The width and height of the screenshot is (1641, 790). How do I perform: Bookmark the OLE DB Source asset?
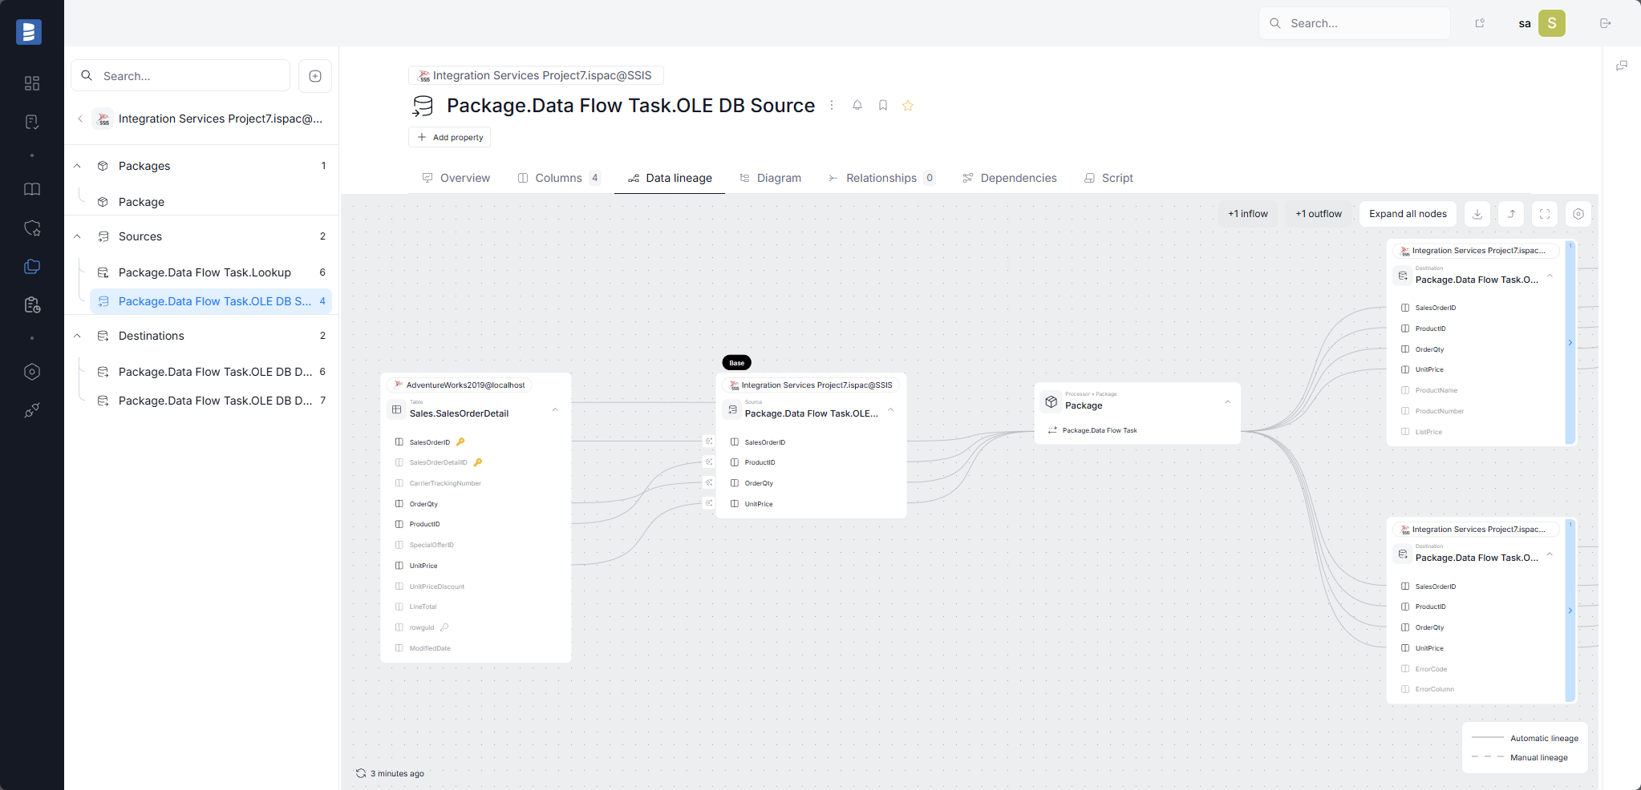pyautogui.click(x=882, y=105)
